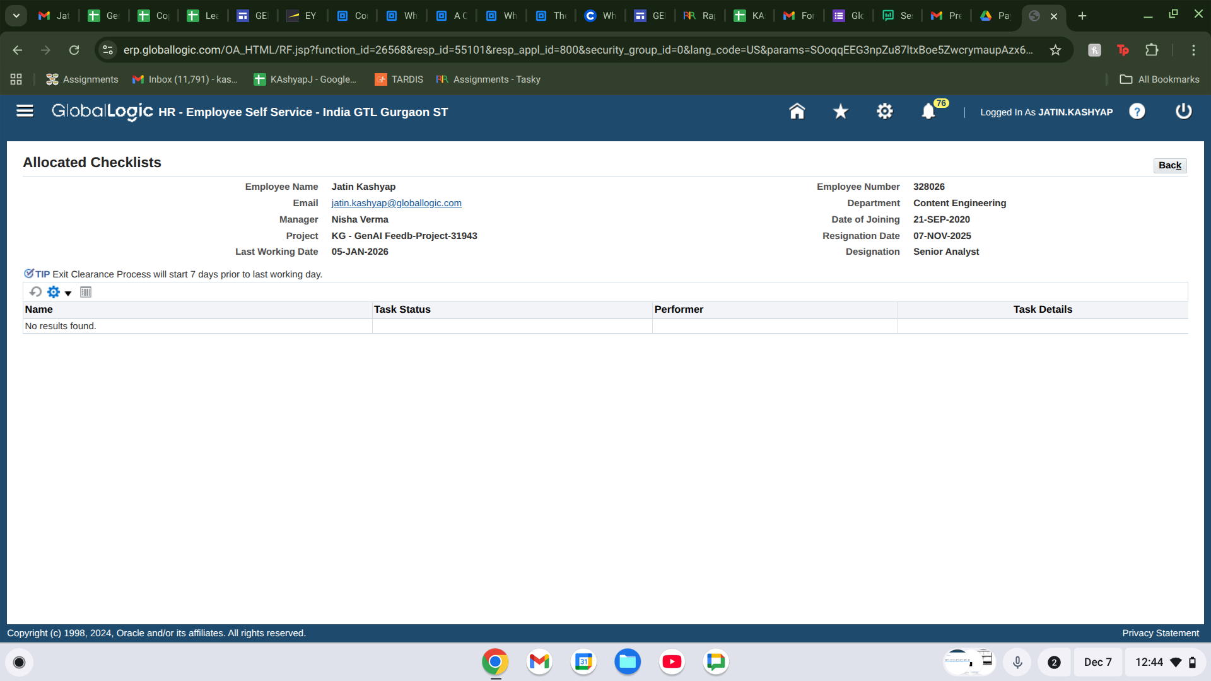1211x681 pixels.
Task: Open the Chrome tab search dropdown
Action: click(16, 16)
